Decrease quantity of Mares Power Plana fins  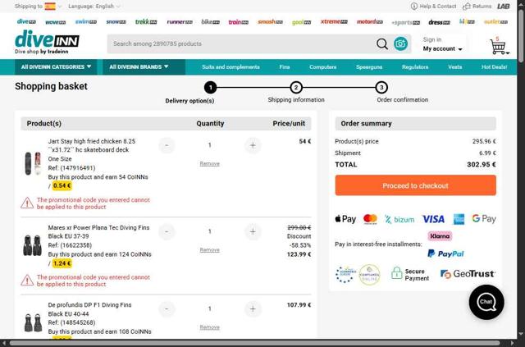point(167,231)
